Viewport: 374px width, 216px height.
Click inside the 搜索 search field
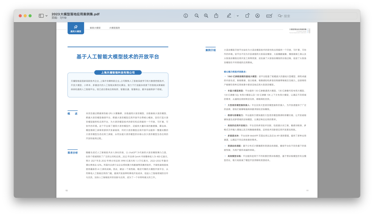pos(312,16)
